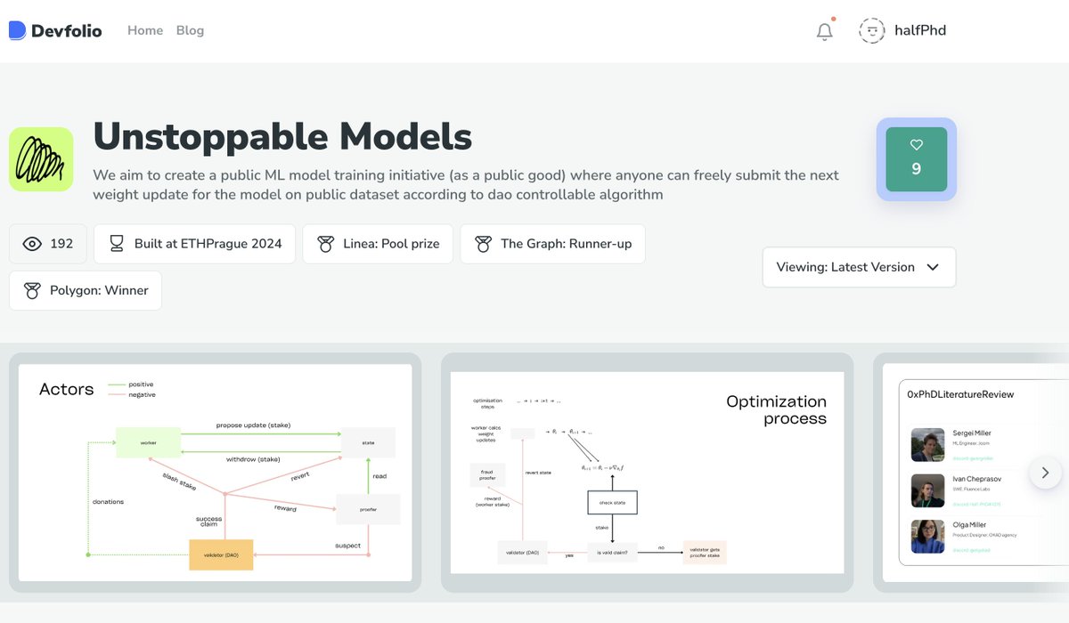Click the medal icon next to The Graph
The image size is (1069, 623).
[483, 244]
